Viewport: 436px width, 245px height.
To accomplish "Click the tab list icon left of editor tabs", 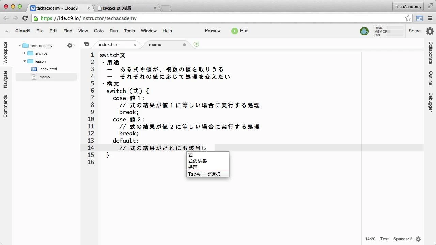I will coord(86,44).
